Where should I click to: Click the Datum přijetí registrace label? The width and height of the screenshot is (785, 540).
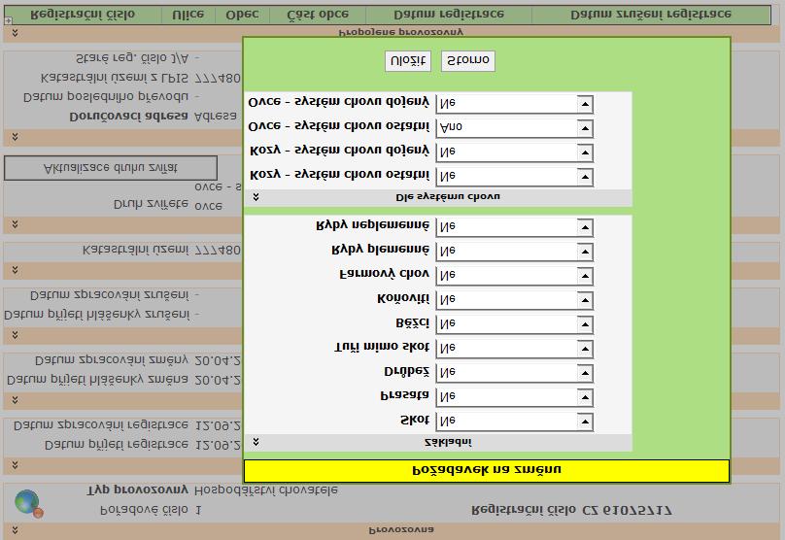pos(117,445)
